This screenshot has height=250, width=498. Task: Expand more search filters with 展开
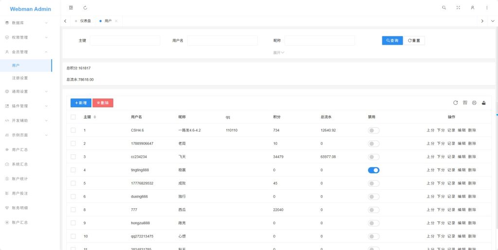(279, 52)
